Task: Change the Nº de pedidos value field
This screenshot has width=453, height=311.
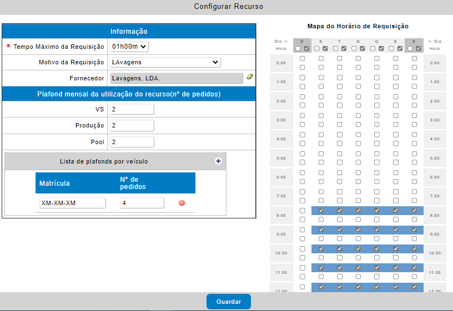Action: (x=142, y=203)
